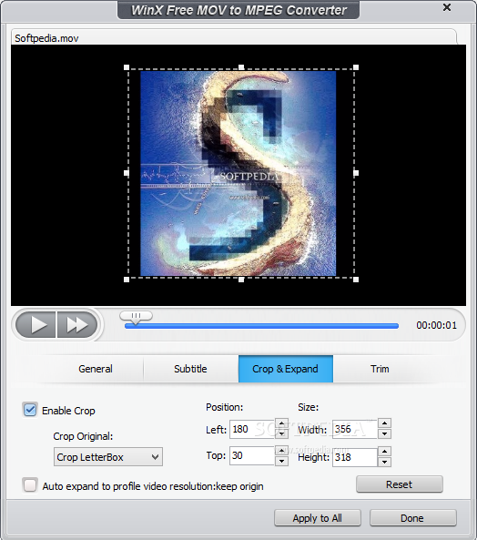Click the Width size input field
Image resolution: width=477 pixels, height=540 pixels.
[355, 429]
